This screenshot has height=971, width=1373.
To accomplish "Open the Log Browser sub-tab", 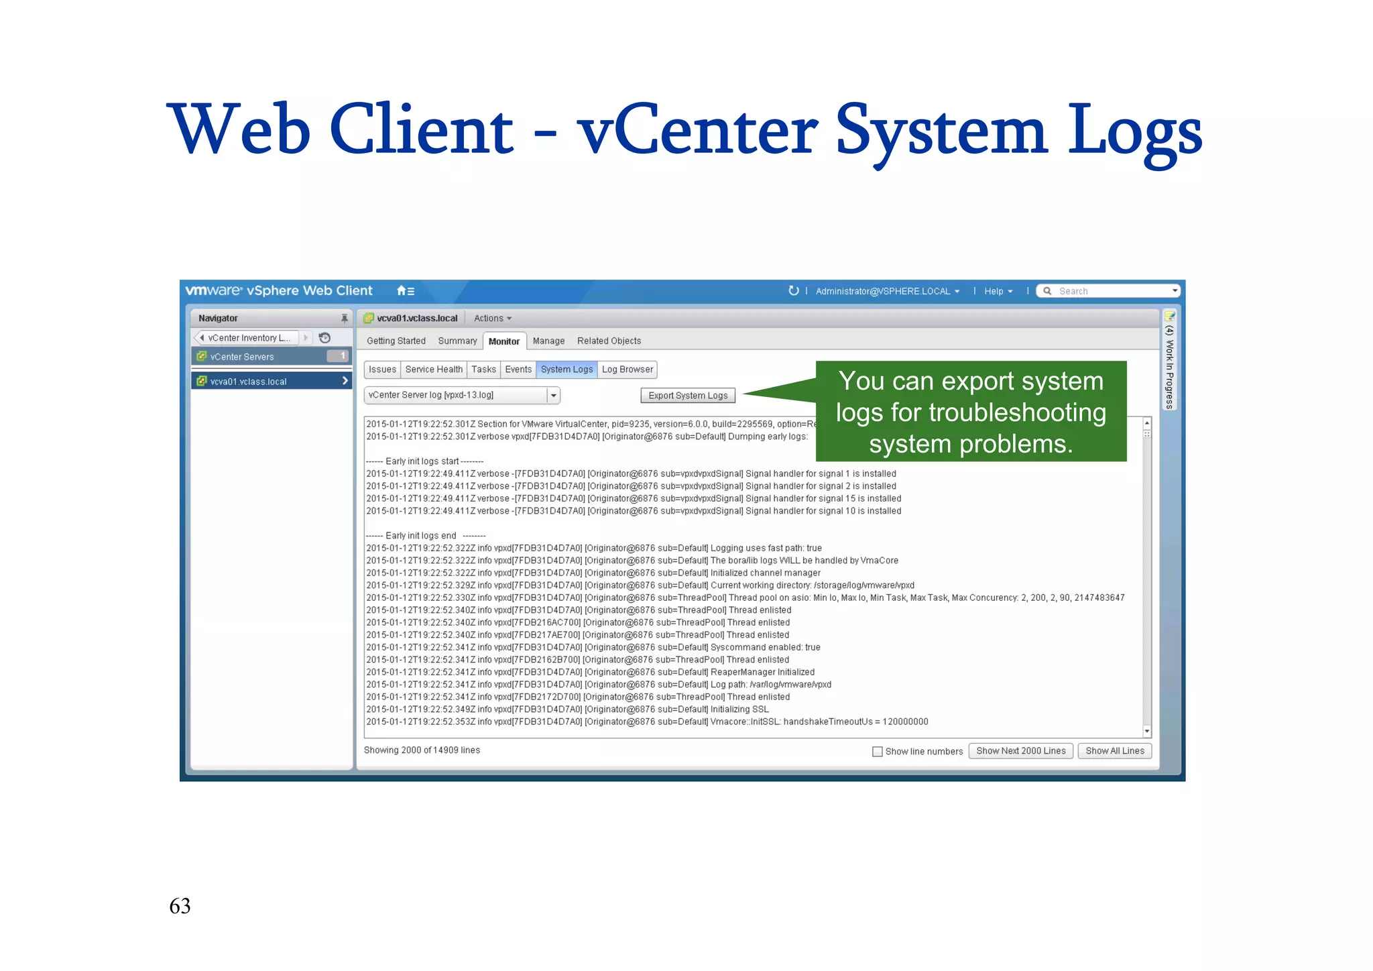I will click(x=627, y=369).
